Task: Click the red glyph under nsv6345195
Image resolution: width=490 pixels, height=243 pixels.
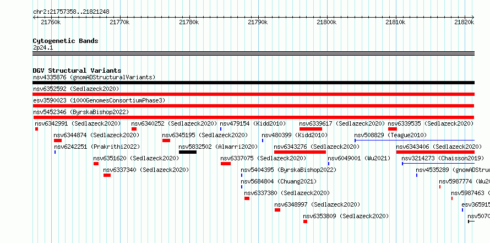Action: (166, 141)
